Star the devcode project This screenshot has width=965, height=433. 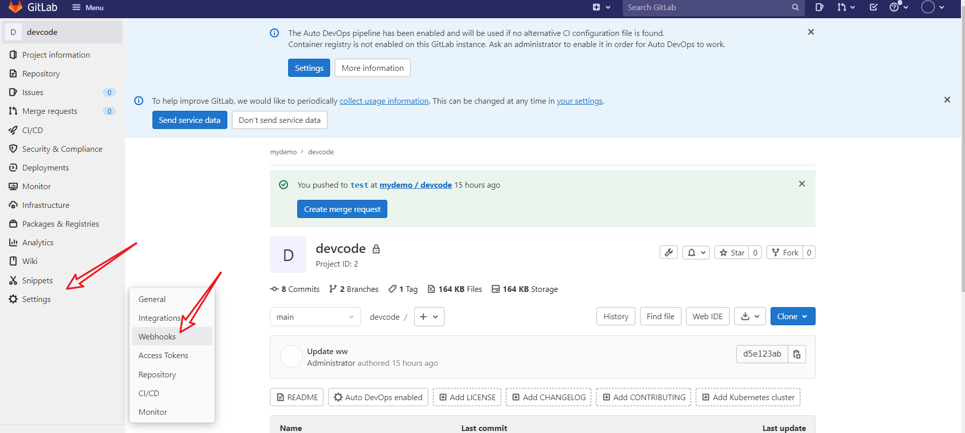(x=732, y=252)
